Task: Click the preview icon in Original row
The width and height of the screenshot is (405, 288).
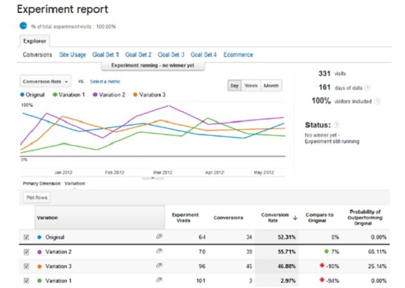Action: tap(159, 238)
